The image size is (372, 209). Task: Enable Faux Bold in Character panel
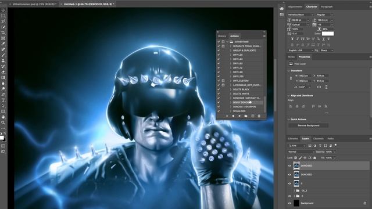coord(292,39)
